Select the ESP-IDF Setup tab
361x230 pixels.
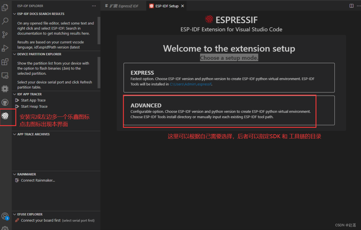[167, 6]
